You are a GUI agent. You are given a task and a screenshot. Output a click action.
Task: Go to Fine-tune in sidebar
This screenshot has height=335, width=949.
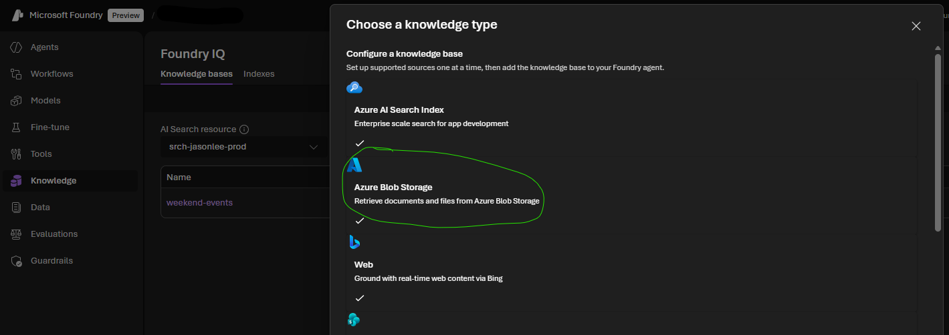[71, 127]
